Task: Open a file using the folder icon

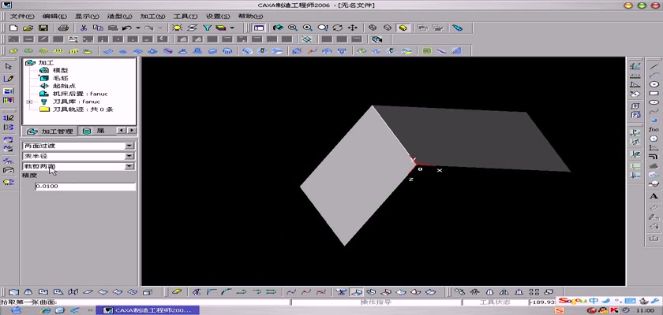Action: (x=28, y=28)
